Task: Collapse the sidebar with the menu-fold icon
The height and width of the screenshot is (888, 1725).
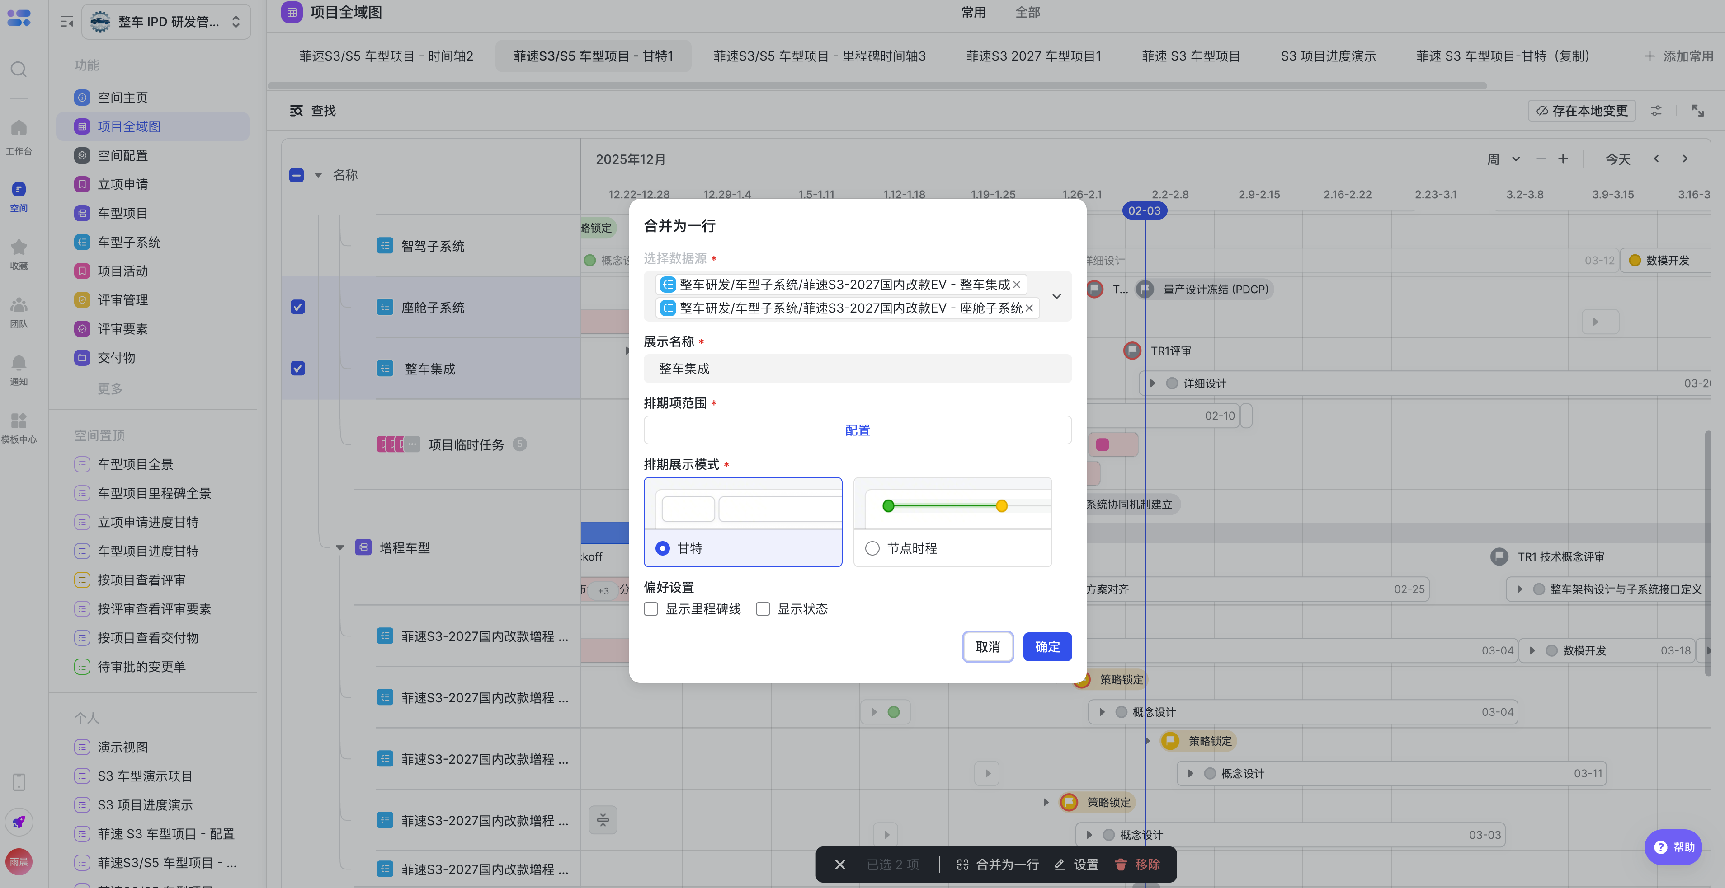Action: click(x=66, y=21)
